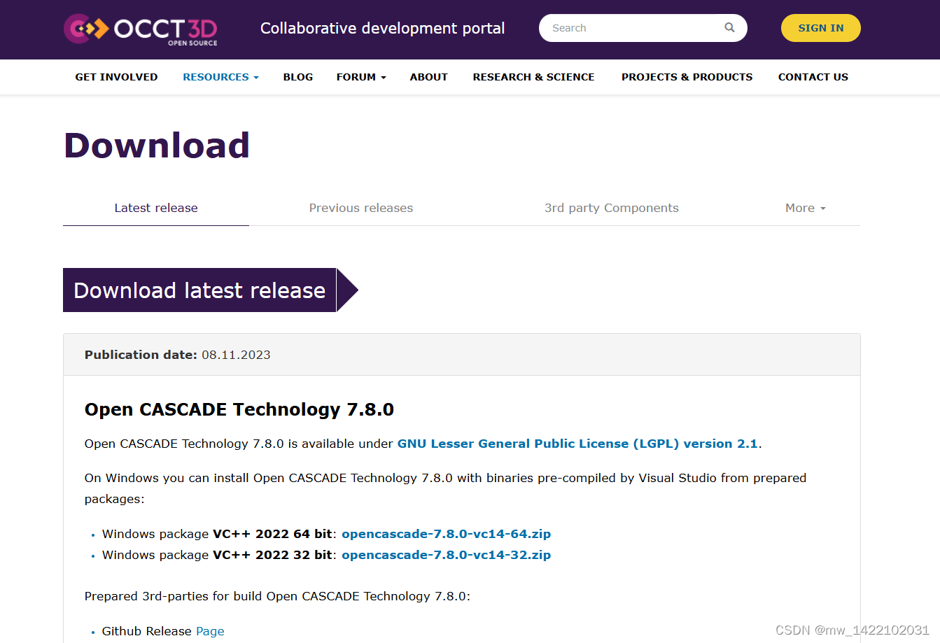Image resolution: width=940 pixels, height=643 pixels.
Task: Click the search magnifier icon
Action: pos(729,28)
